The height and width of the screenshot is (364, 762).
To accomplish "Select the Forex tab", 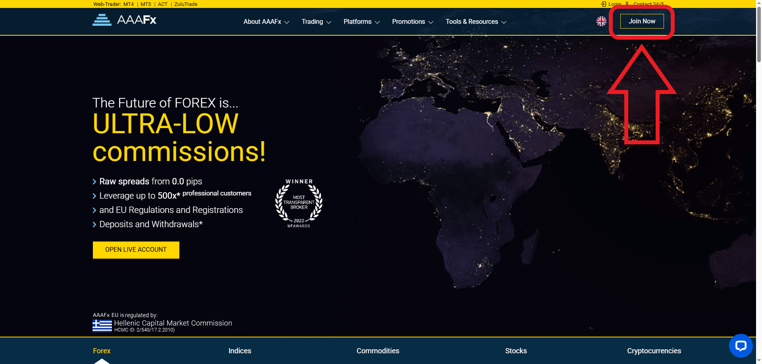I will (x=102, y=351).
